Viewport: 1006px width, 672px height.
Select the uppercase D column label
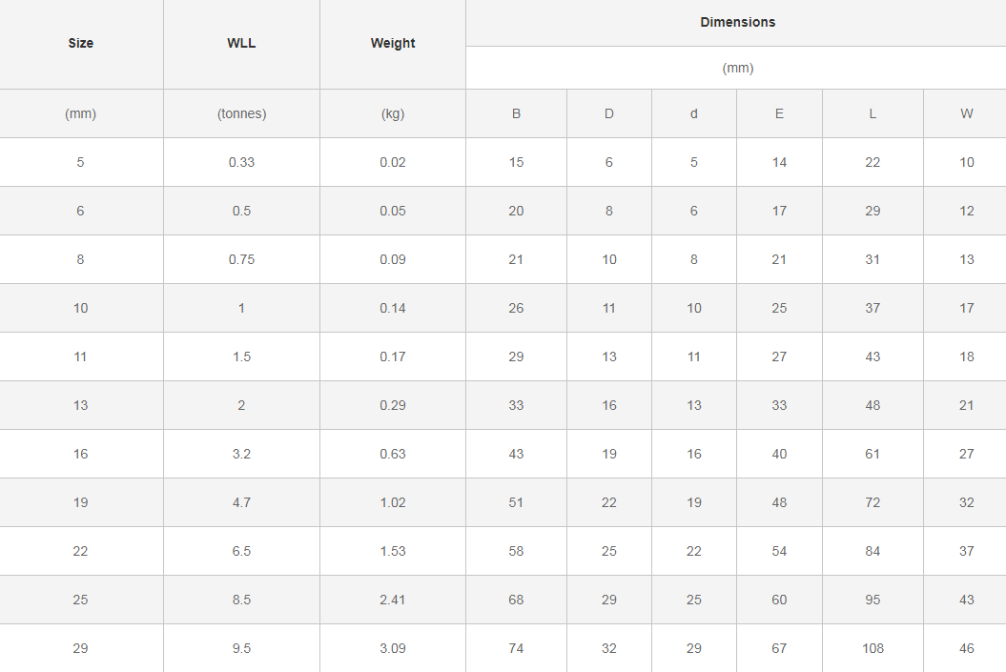(609, 113)
